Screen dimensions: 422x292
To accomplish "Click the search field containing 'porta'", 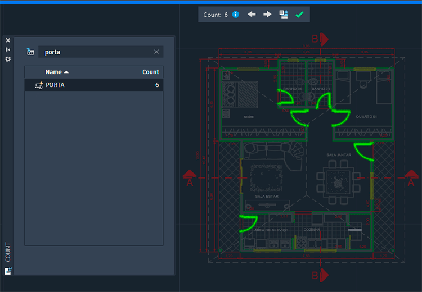I will coord(96,52).
